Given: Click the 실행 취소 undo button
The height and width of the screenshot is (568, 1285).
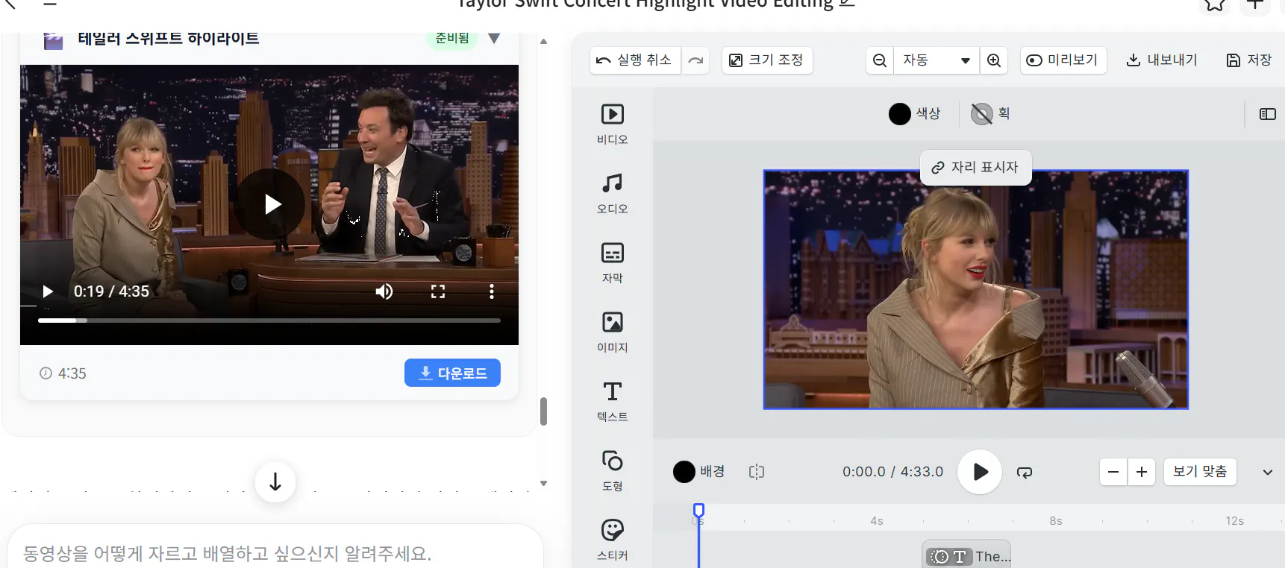Looking at the screenshot, I should pos(635,60).
